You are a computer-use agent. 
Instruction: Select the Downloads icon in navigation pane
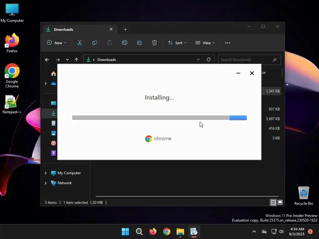54,113
